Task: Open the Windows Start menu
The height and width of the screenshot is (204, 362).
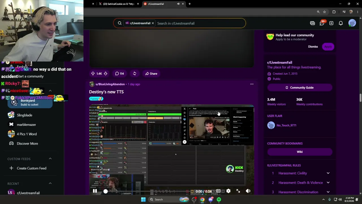Action: pos(143,199)
